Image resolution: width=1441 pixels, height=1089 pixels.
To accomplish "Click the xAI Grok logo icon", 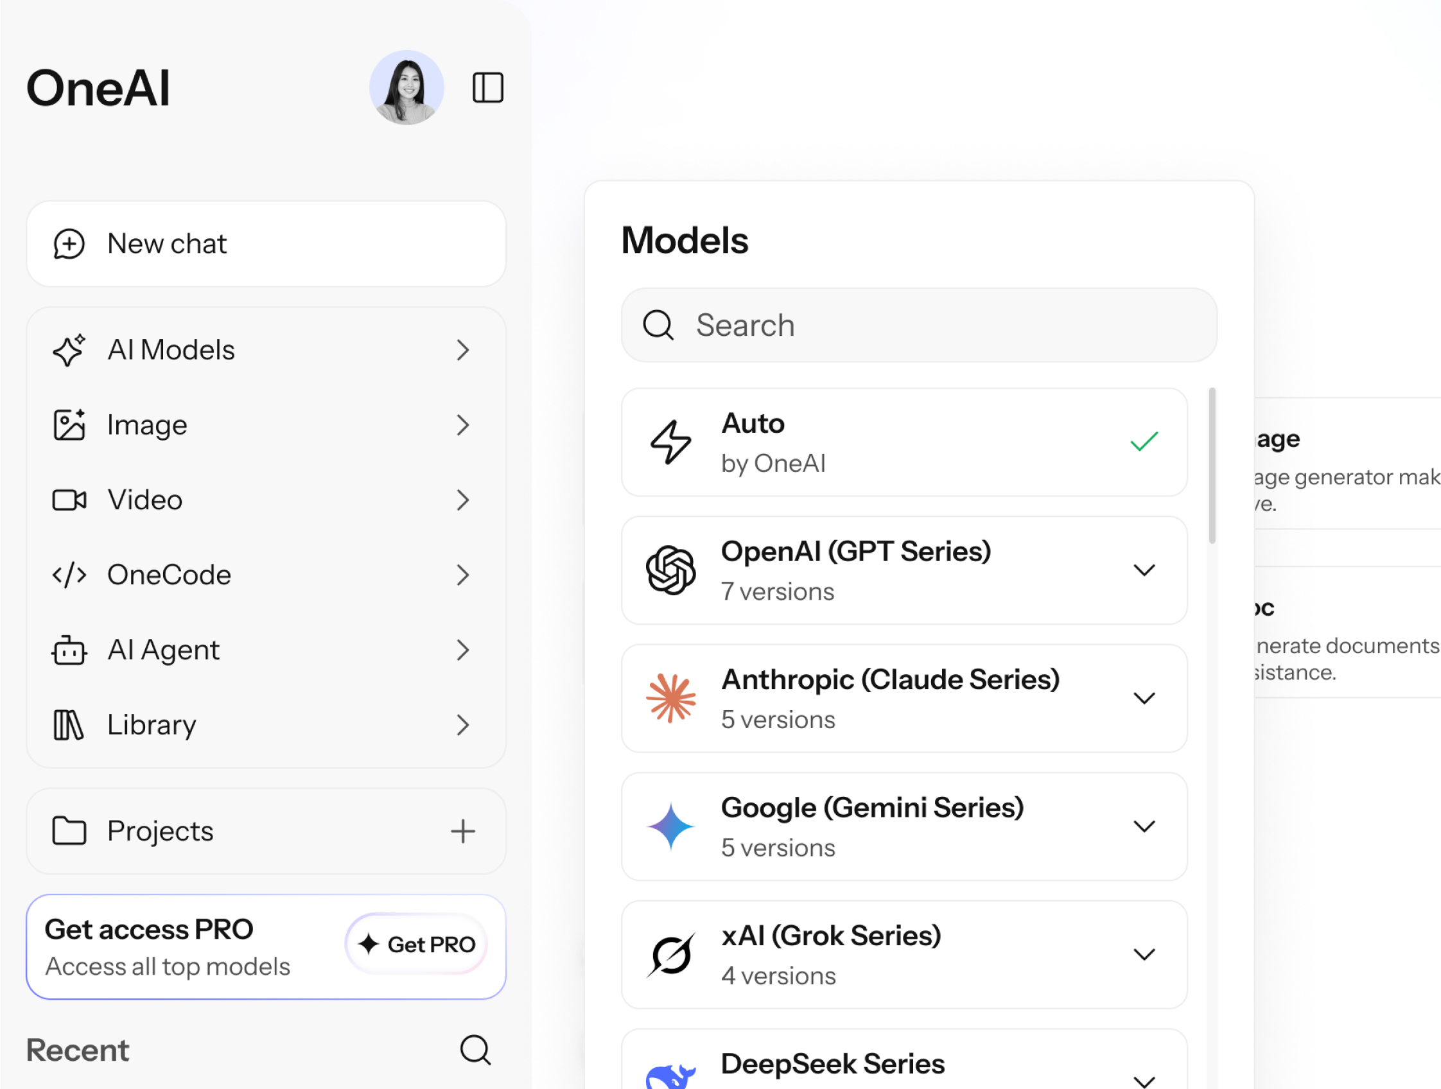I will 671,955.
